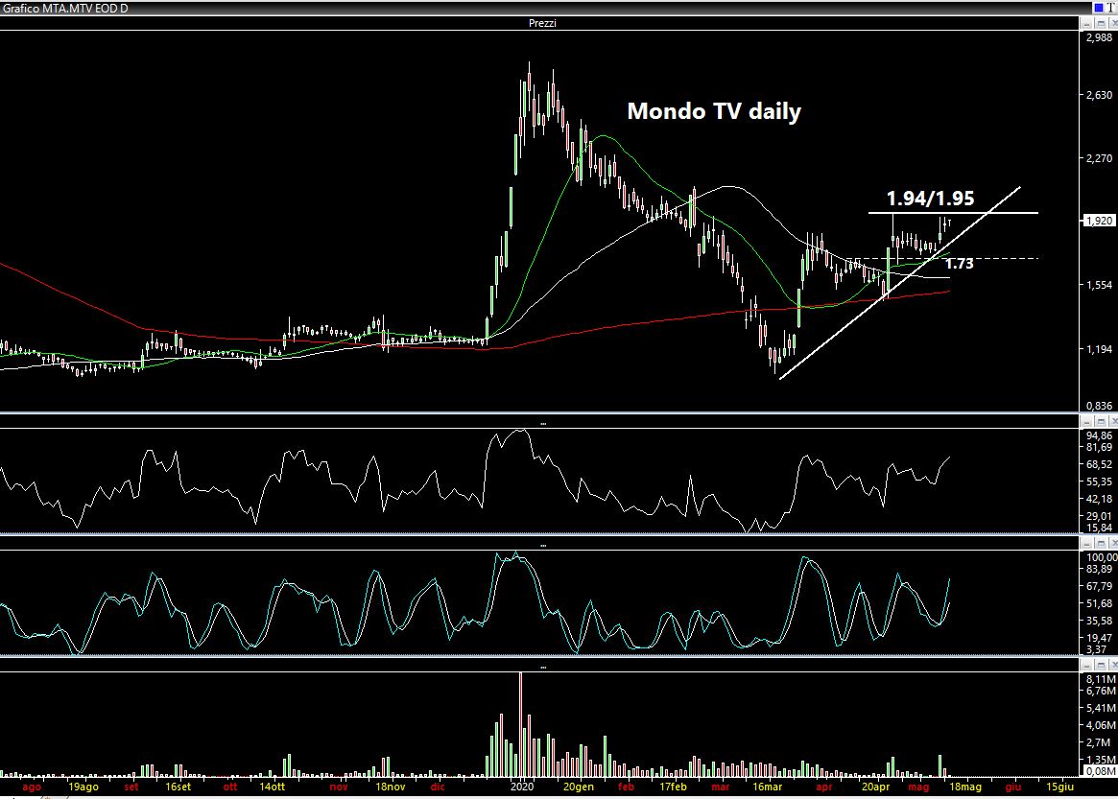
Task: Click the 0,836 price axis value
Action: pos(1099,406)
